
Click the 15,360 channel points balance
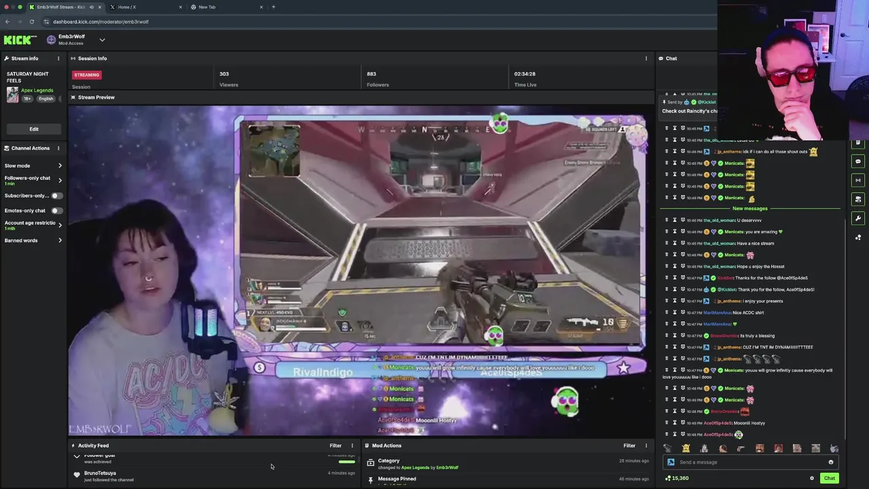click(677, 478)
